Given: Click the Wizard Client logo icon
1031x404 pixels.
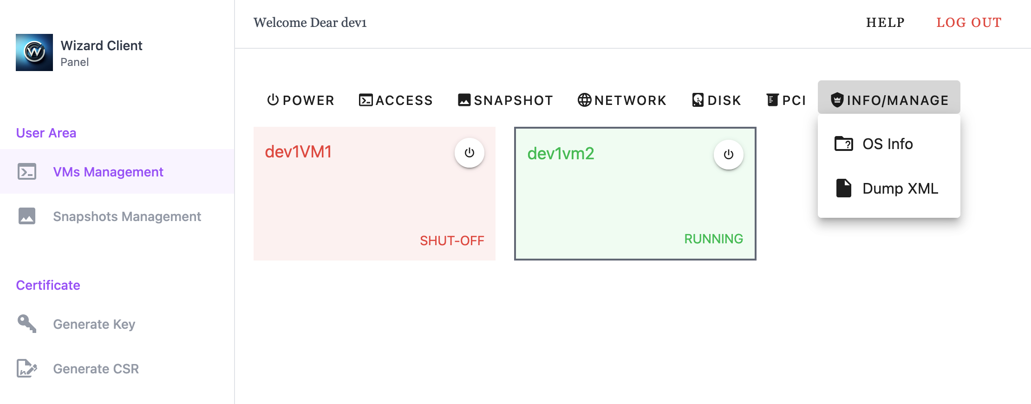Looking at the screenshot, I should [x=34, y=52].
